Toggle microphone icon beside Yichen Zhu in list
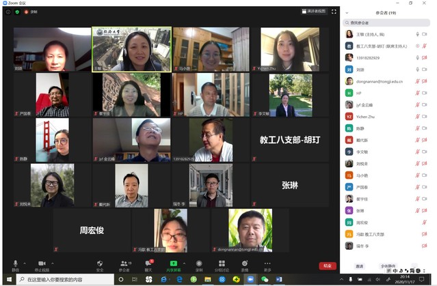The height and width of the screenshot is (286, 437). coord(416,116)
